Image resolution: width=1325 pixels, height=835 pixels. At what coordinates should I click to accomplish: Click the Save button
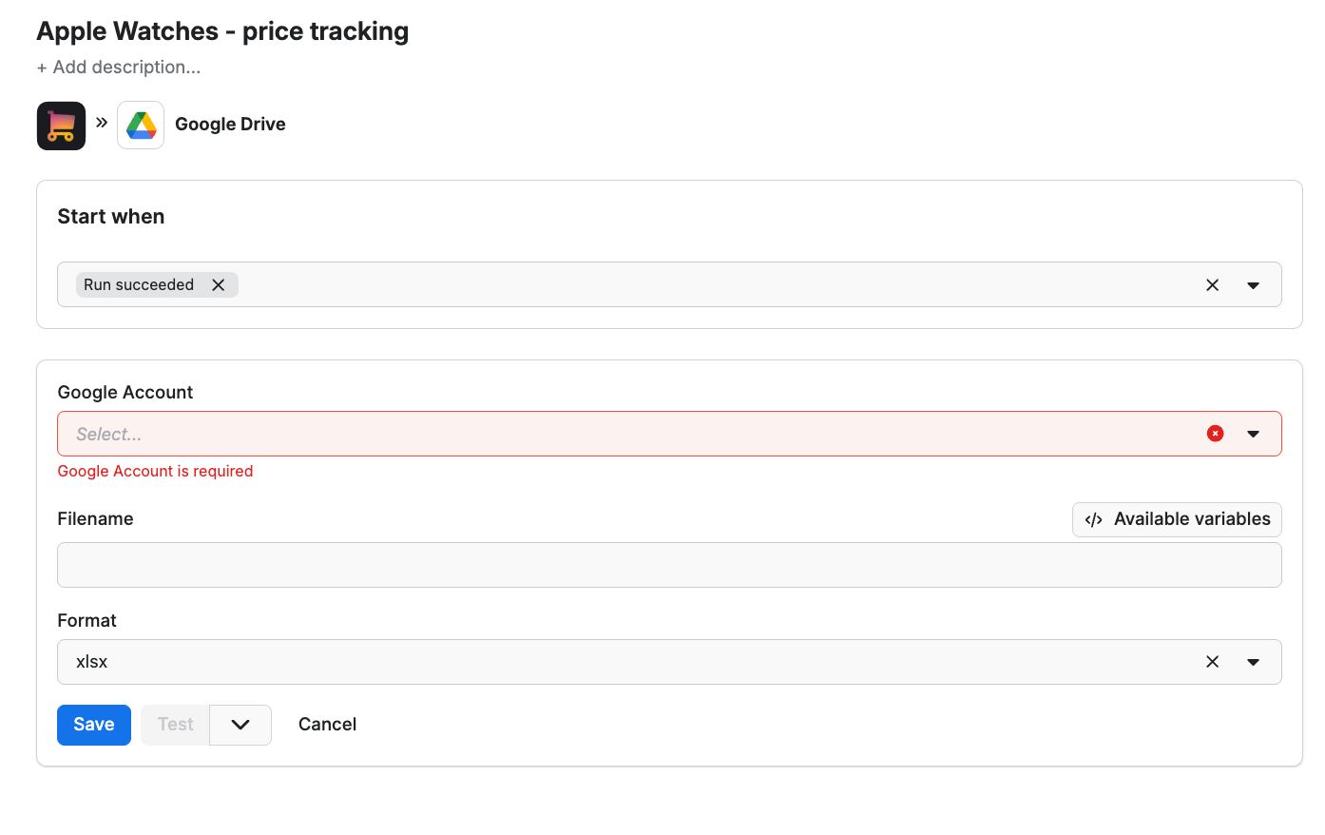tap(93, 724)
